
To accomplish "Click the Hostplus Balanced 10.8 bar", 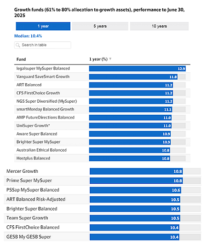I will pyautogui.click(x=130, y=158).
